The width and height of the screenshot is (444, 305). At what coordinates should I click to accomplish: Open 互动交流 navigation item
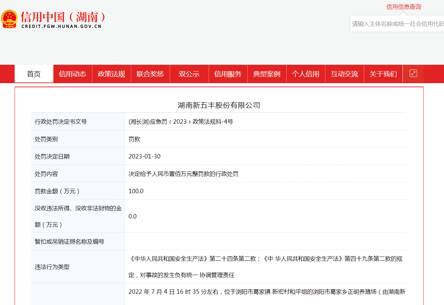point(345,74)
